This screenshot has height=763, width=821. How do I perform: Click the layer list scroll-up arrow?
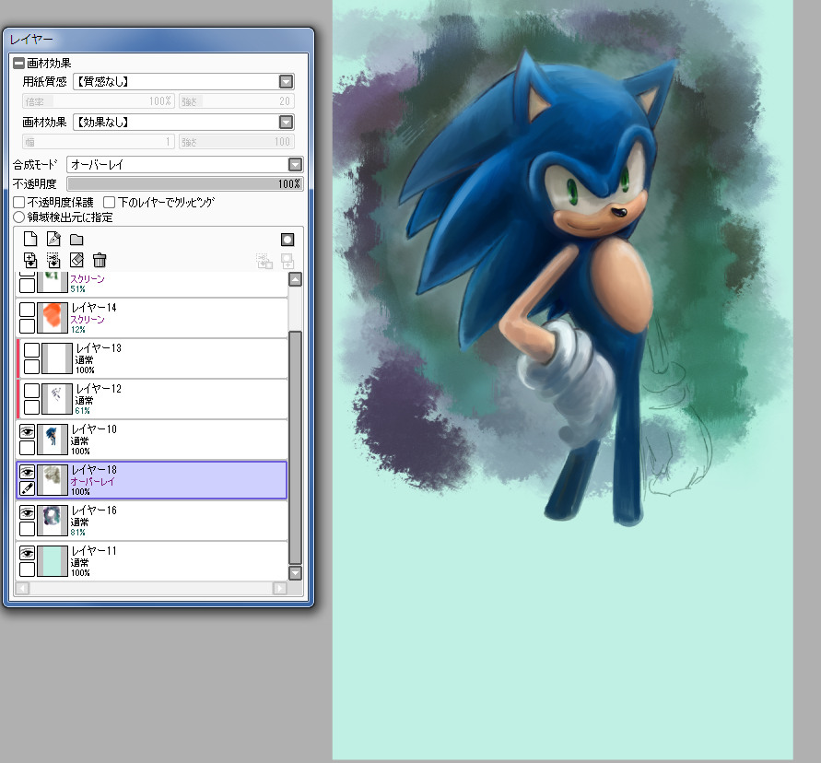295,279
